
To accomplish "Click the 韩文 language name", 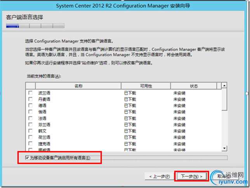I will click(x=42, y=131).
